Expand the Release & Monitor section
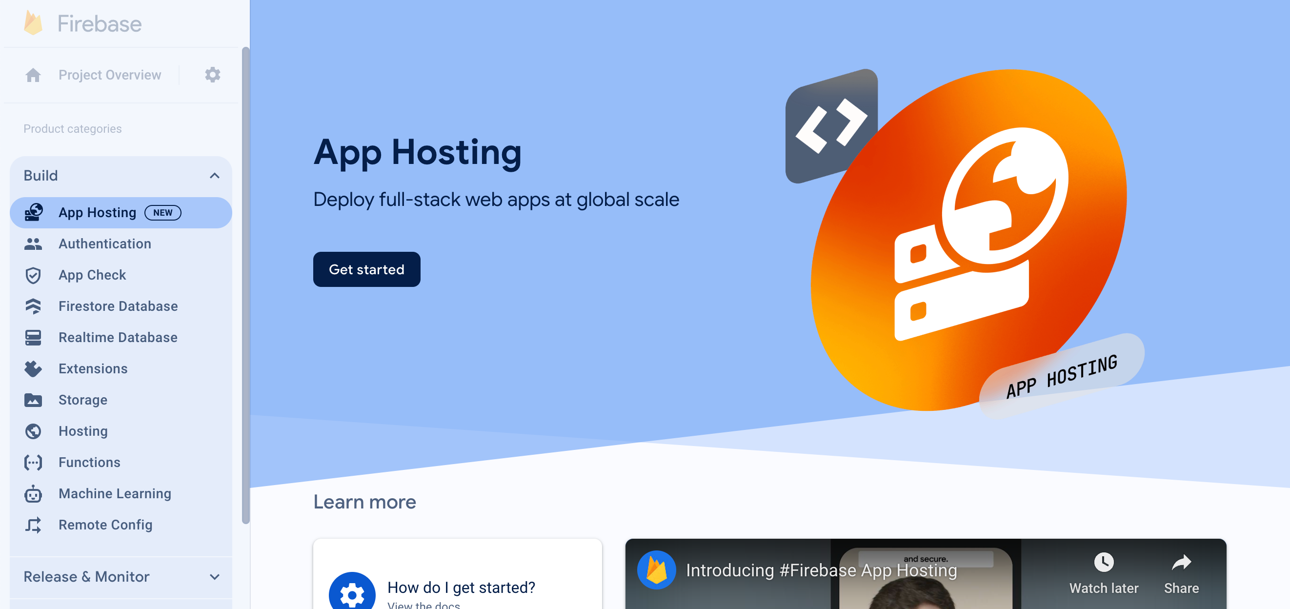 pyautogui.click(x=122, y=576)
